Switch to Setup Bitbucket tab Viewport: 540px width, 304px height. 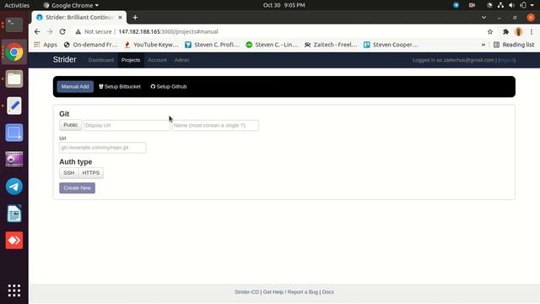point(120,86)
